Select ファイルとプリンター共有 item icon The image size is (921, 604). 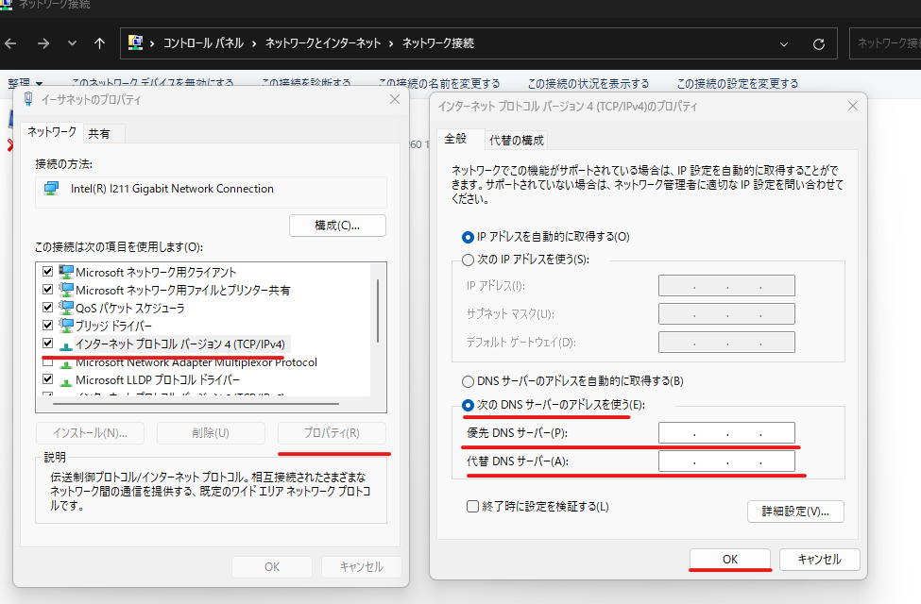pos(66,290)
